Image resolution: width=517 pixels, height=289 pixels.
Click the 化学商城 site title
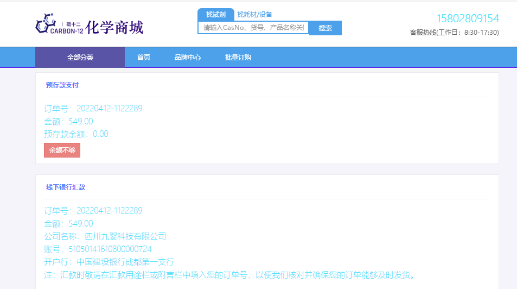[114, 27]
